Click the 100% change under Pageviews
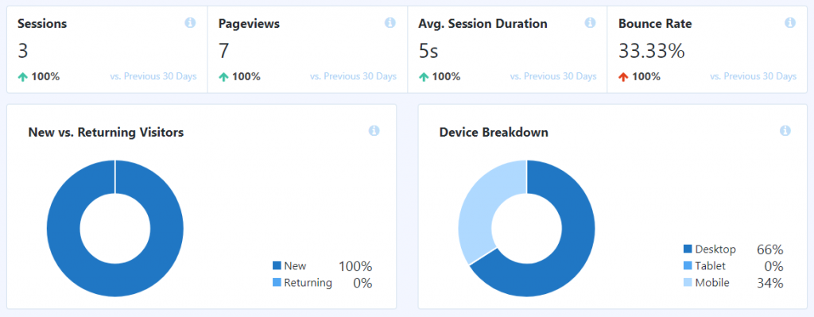 click(x=246, y=77)
